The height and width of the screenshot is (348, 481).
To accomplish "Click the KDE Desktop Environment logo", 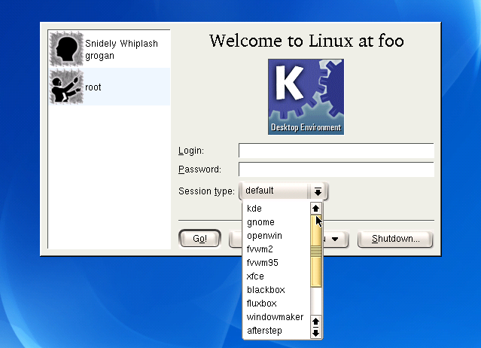I will point(306,97).
